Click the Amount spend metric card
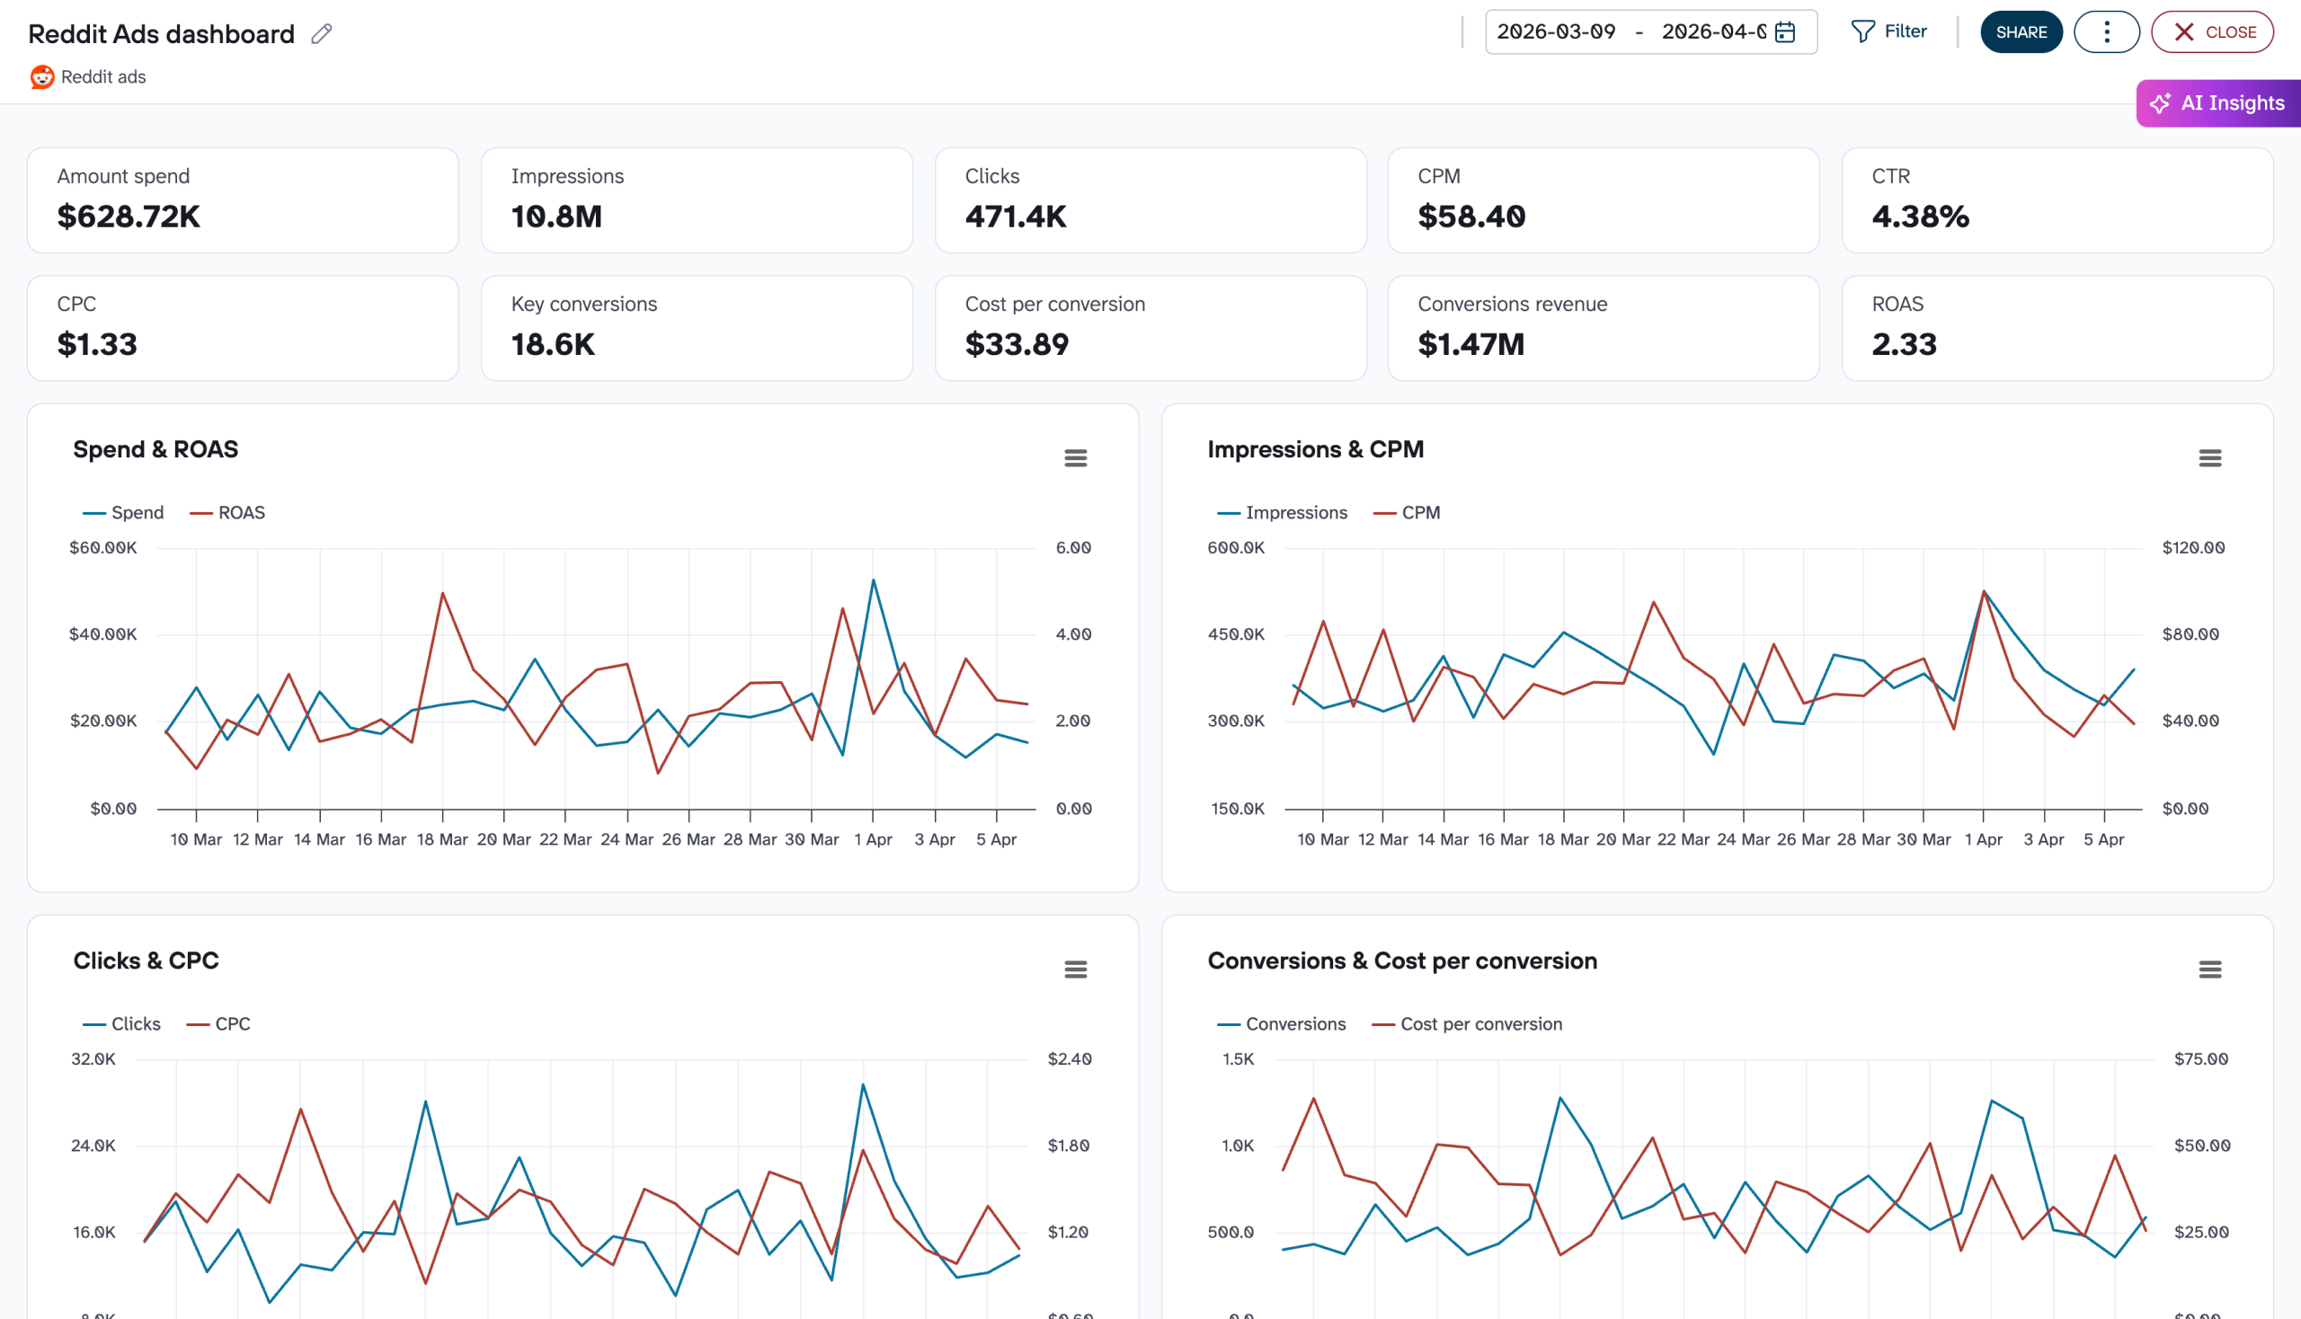Image resolution: width=2301 pixels, height=1319 pixels. (242, 200)
